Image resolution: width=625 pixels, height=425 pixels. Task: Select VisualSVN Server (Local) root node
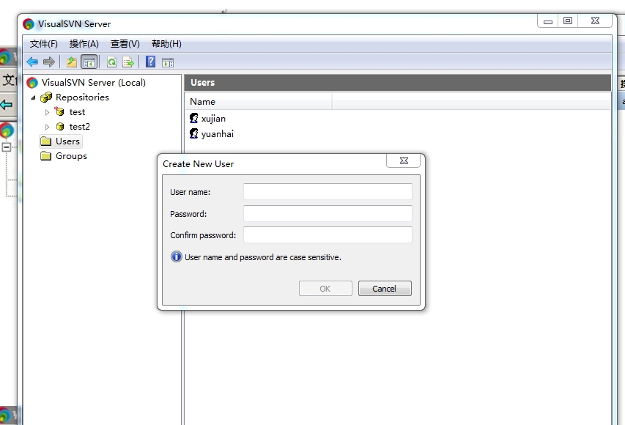93,83
